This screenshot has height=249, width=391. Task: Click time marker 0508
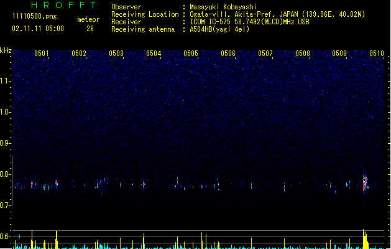point(303,54)
